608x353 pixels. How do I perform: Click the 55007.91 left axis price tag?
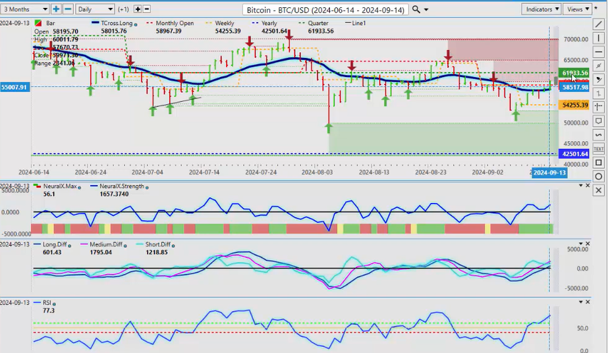pyautogui.click(x=14, y=87)
